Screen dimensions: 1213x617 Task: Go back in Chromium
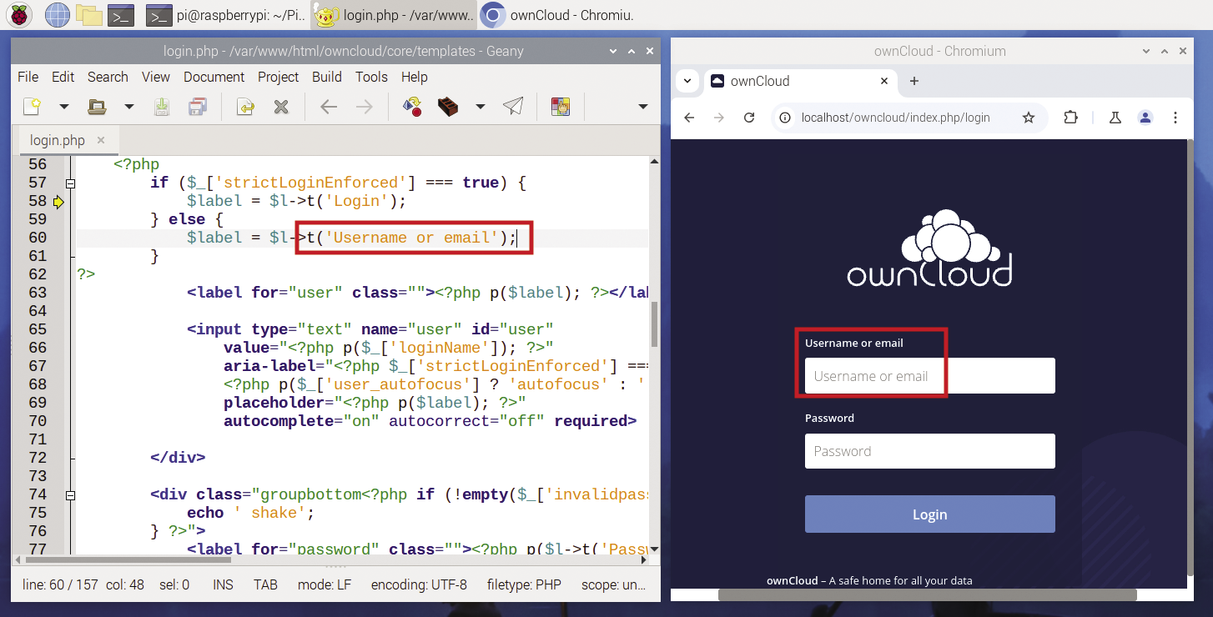[689, 118]
